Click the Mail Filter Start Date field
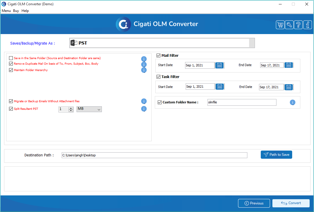Screen dimensions: 314x212 (200, 65)
